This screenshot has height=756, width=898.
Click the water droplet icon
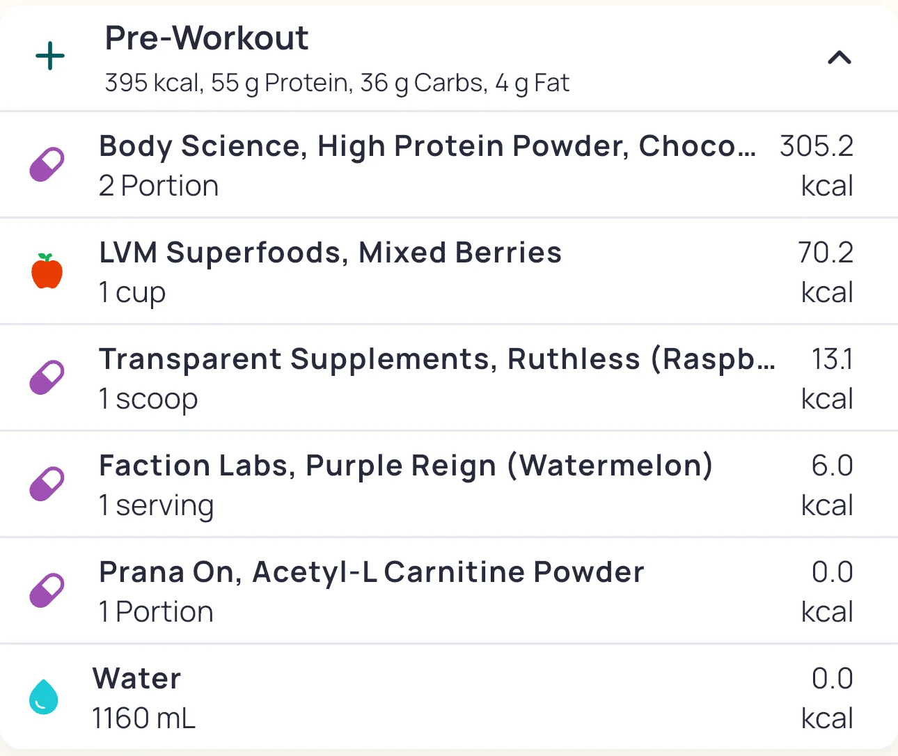tap(44, 697)
